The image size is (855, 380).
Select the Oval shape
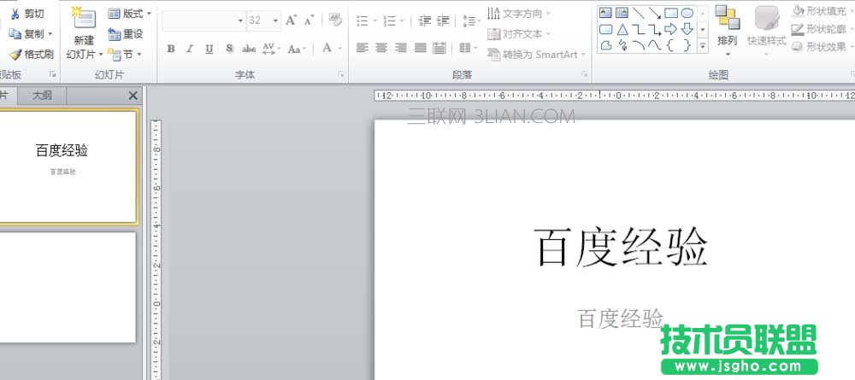pos(687,13)
